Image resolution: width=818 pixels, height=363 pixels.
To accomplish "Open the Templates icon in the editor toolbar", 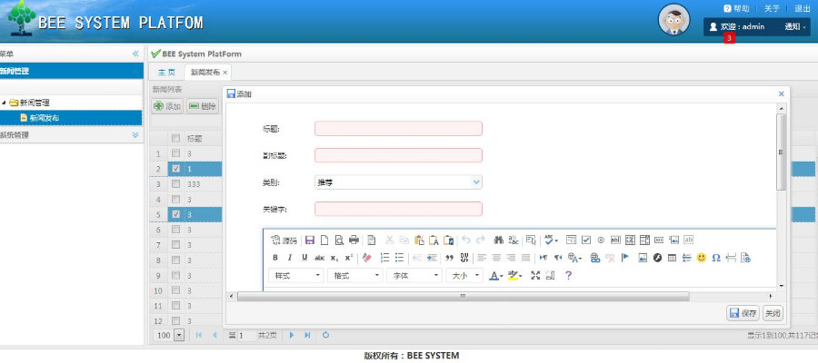I will [372, 240].
